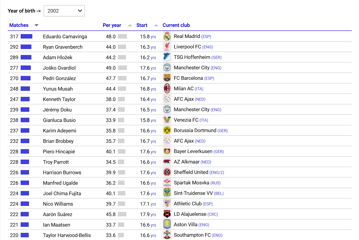Click the TSG Hoffenheim crest icon

(167, 57)
